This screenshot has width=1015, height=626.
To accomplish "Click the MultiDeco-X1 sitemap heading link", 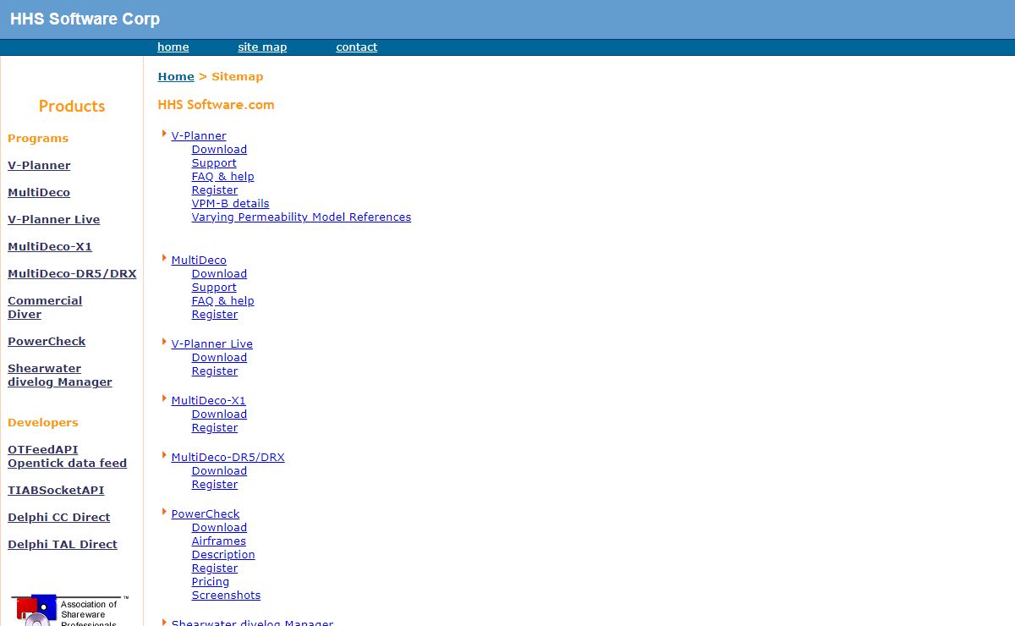I will click(209, 400).
